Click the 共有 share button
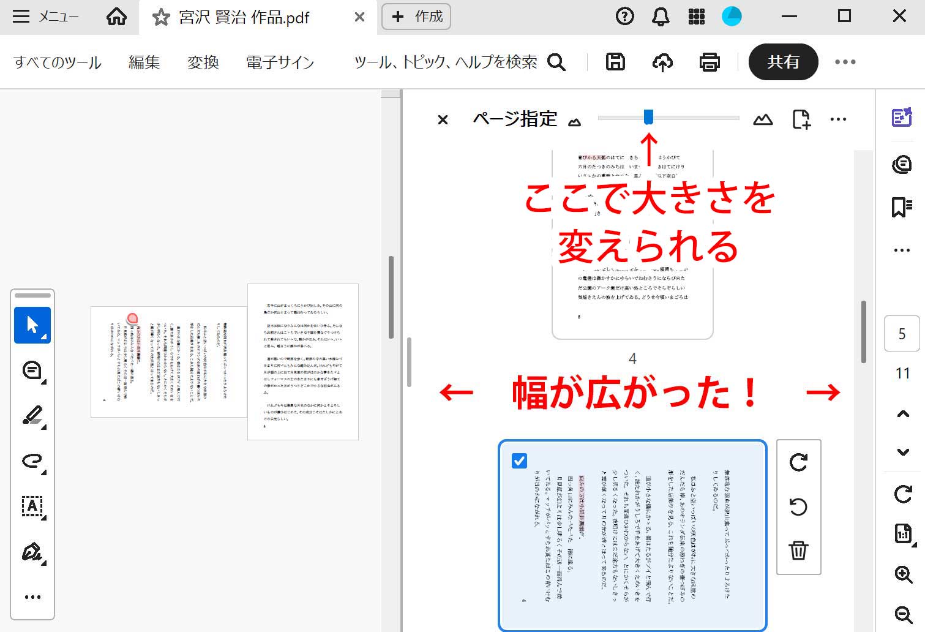The width and height of the screenshot is (925, 632). (784, 62)
